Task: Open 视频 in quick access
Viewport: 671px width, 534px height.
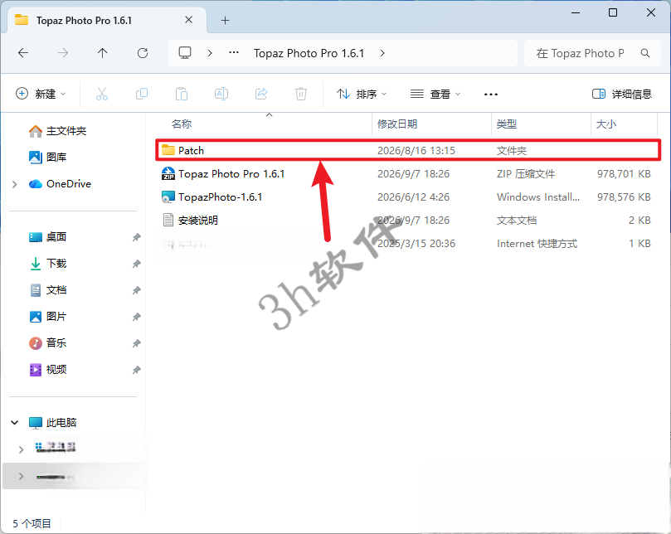Action: point(47,369)
